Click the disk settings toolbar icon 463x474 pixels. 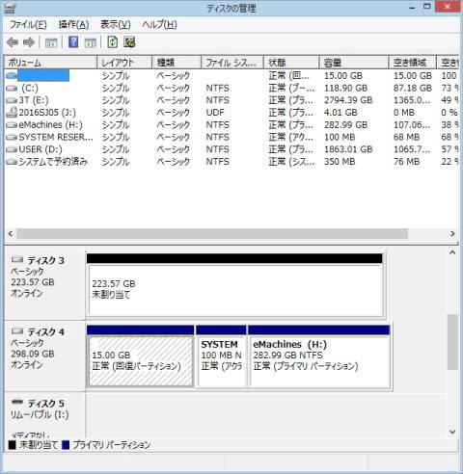[129, 42]
